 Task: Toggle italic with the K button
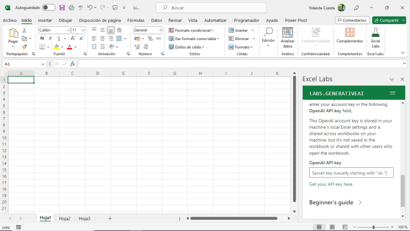coord(51,38)
